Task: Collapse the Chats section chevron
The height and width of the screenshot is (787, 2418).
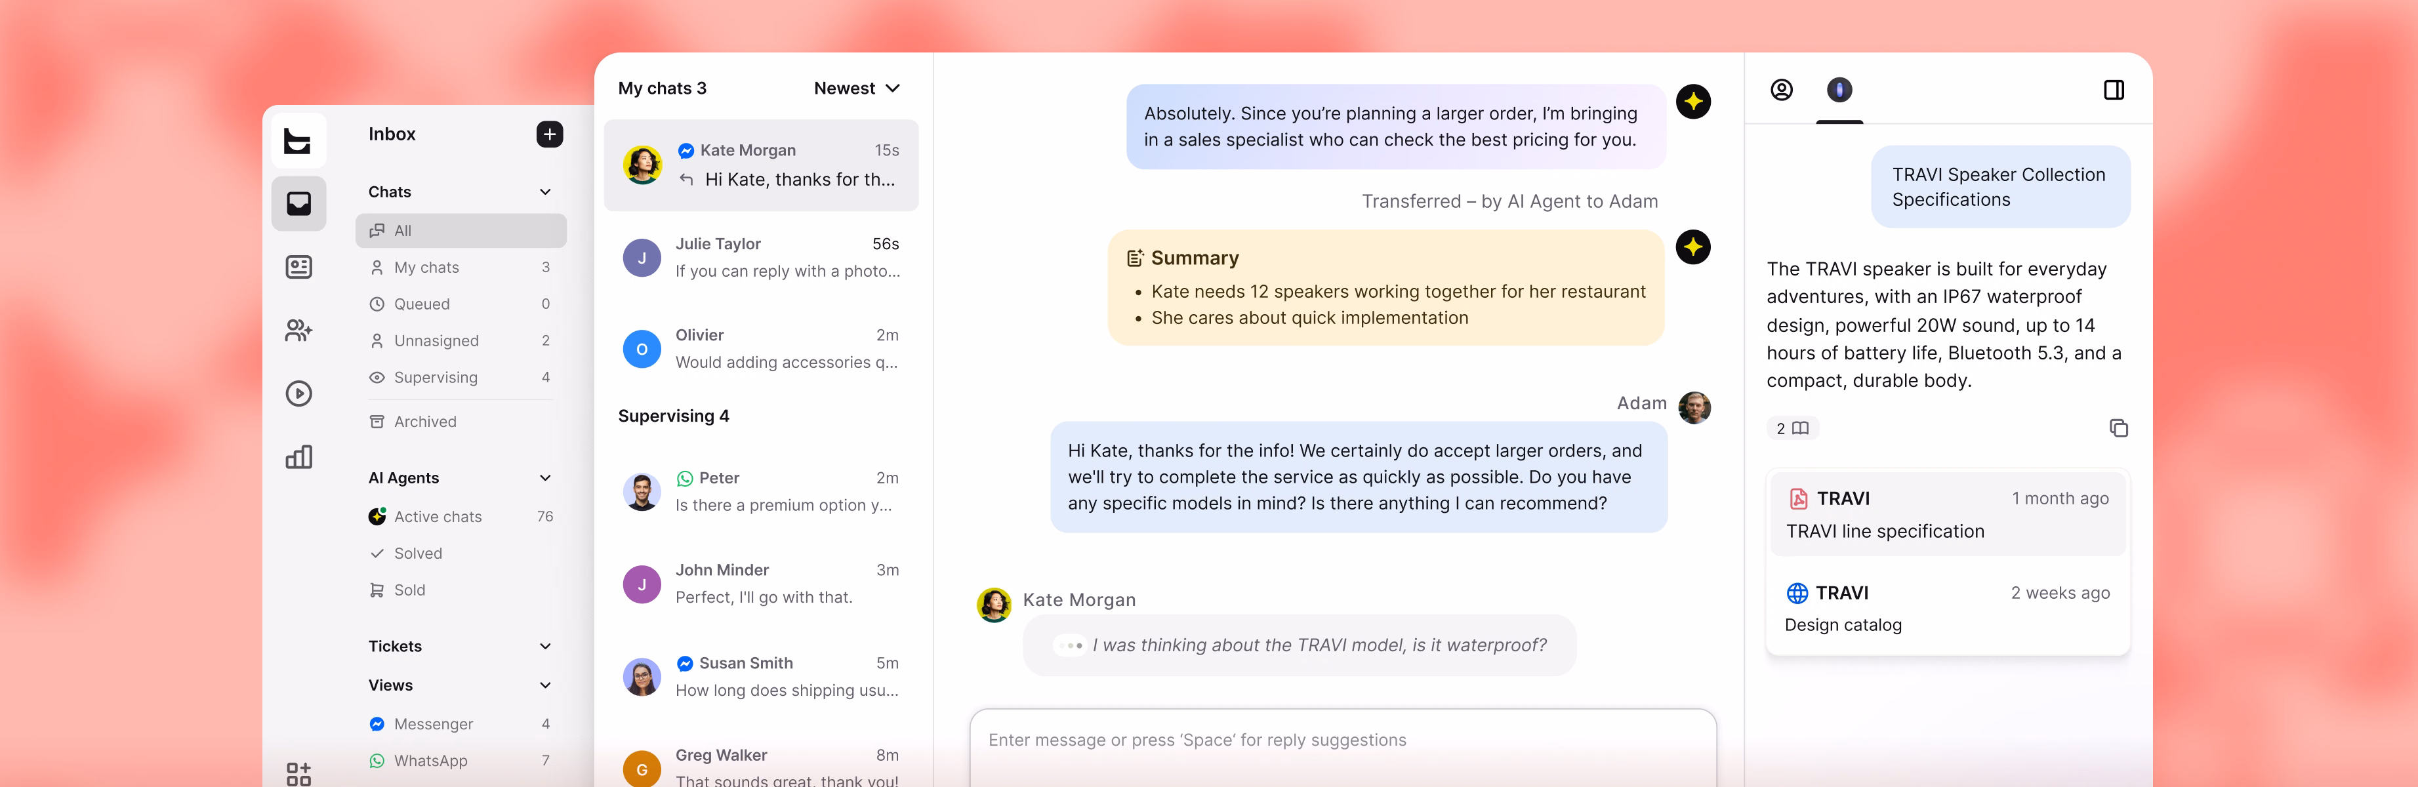Action: [x=545, y=192]
